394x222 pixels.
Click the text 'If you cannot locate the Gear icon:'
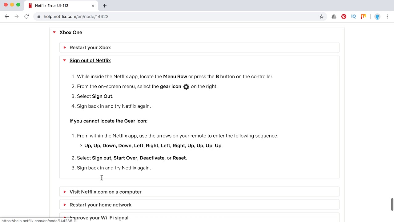click(x=108, y=121)
